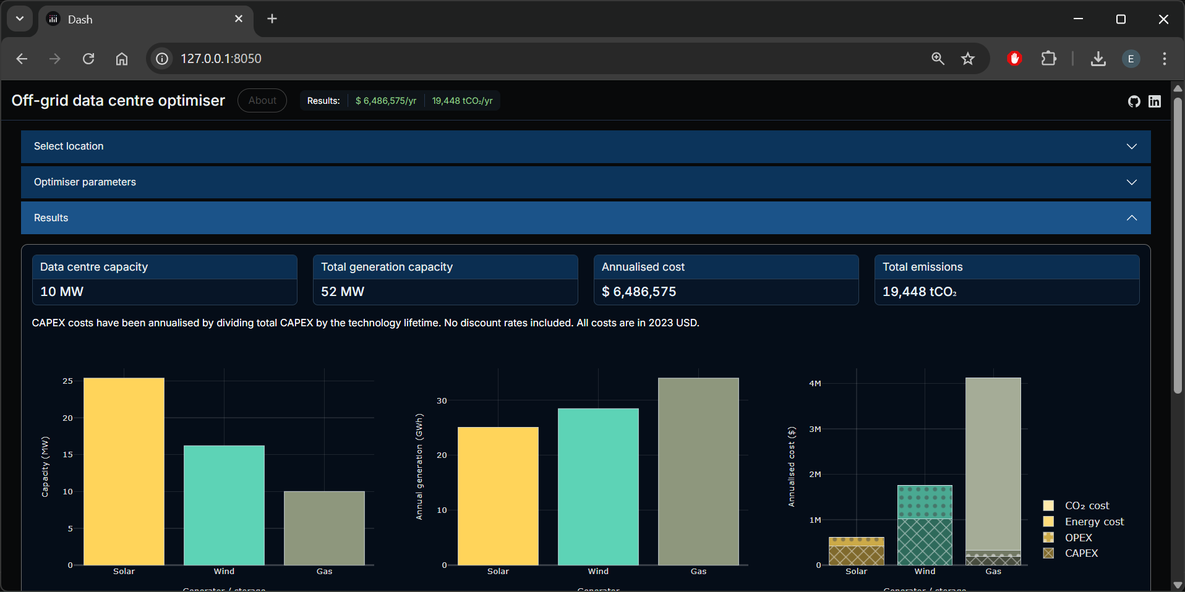Click the CAPEX legend color swatch

[1048, 553]
